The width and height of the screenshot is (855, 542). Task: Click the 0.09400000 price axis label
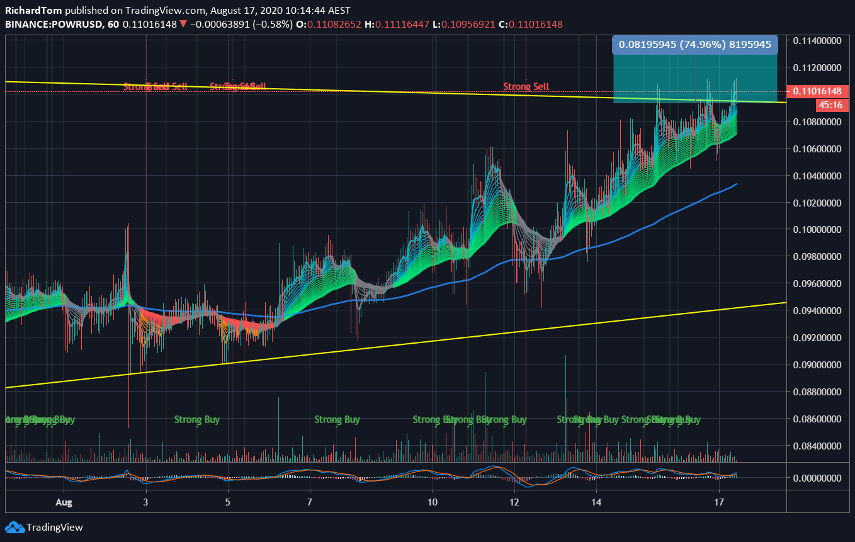[817, 311]
